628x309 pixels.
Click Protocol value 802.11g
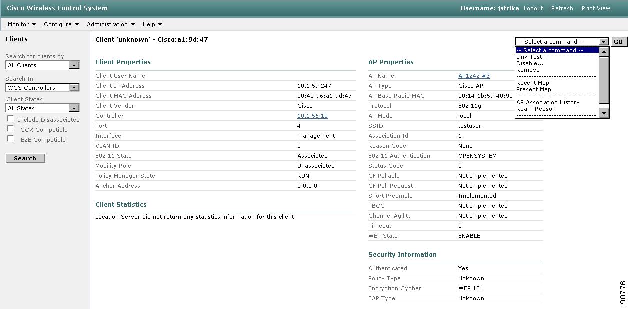coord(469,106)
